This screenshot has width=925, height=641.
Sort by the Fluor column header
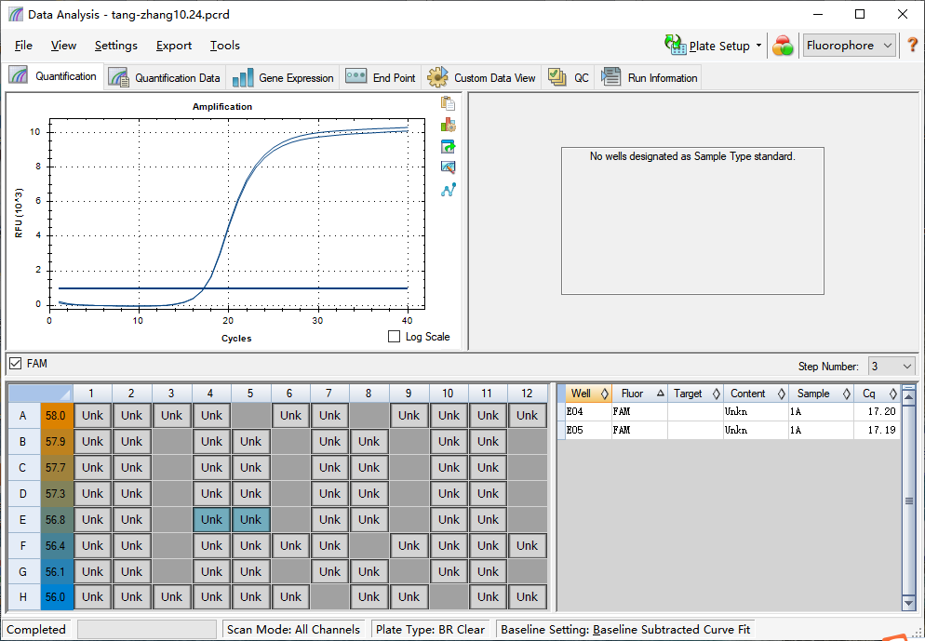pos(639,394)
